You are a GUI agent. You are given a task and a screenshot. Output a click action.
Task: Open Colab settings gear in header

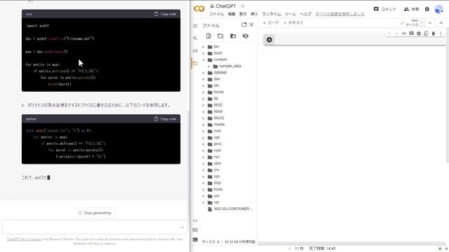[427, 9]
